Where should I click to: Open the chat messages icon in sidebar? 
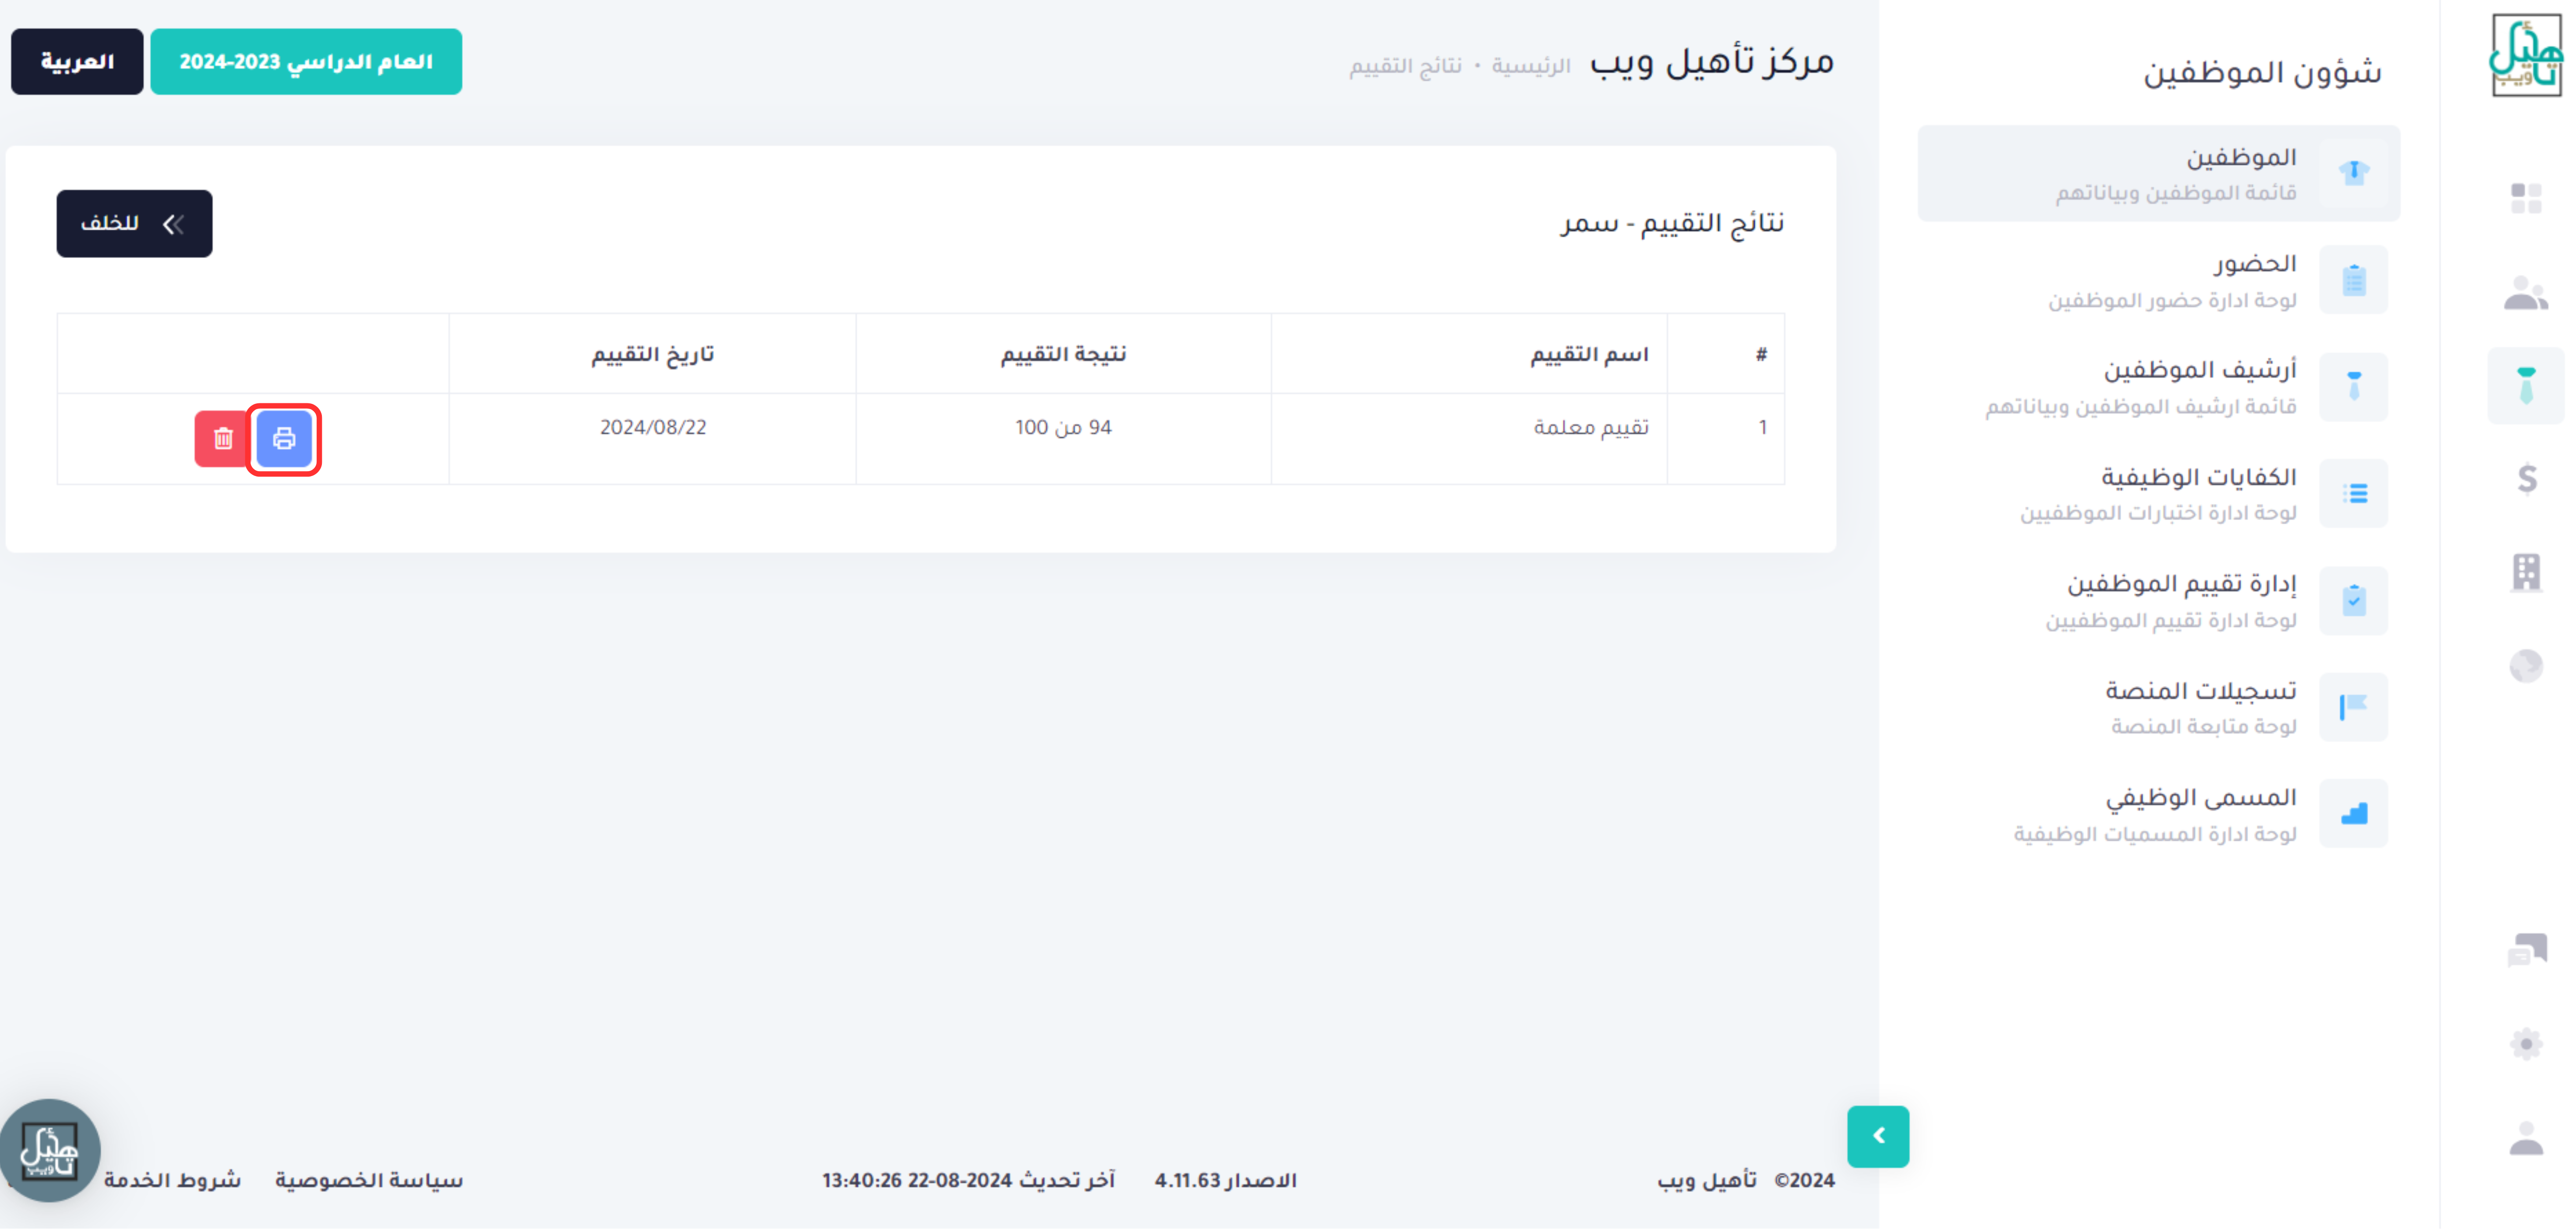(2527, 949)
